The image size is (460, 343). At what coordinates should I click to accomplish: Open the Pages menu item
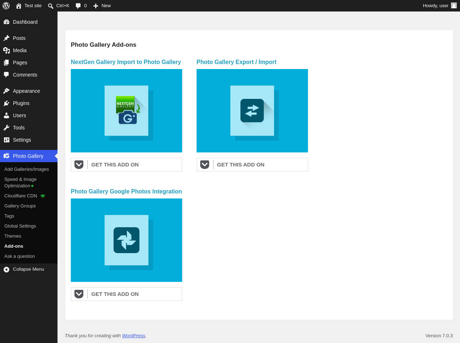click(x=29, y=63)
